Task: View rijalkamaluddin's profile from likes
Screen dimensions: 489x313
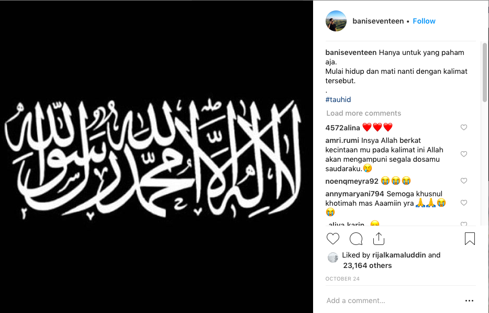Action: tap(399, 255)
